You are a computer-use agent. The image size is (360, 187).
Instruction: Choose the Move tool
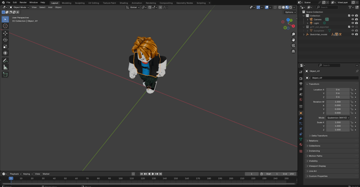pos(5,33)
